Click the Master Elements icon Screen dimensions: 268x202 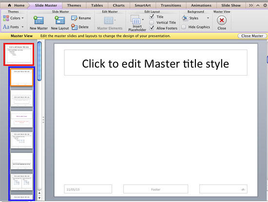click(x=109, y=20)
